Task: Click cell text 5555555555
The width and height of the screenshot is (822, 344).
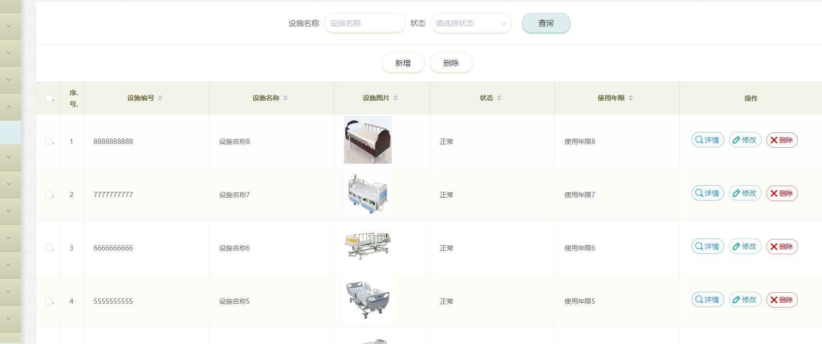Action: coord(113,301)
